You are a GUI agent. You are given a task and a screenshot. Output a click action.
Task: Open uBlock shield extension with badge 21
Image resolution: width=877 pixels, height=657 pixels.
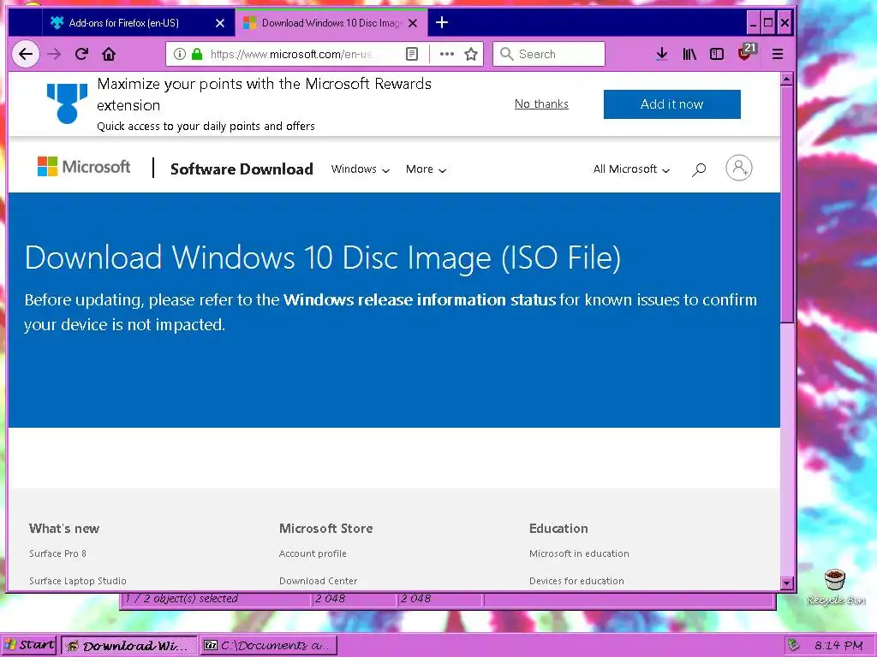[746, 52]
